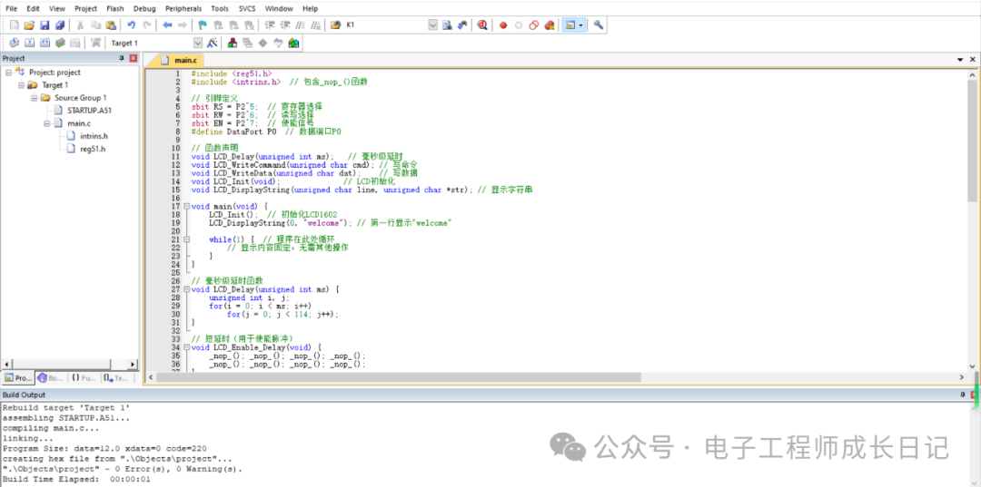Image resolution: width=981 pixels, height=487 pixels.
Task: Translate the current file
Action: (14, 43)
